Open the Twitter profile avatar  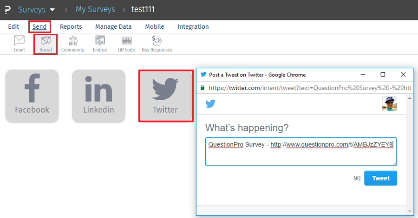[x=390, y=103]
